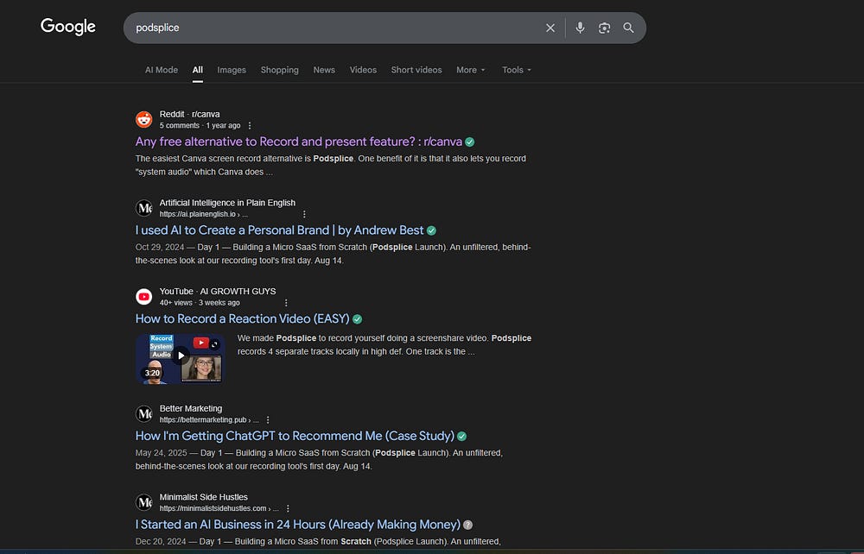
Task: Click the YouTube favicon
Action: pyautogui.click(x=143, y=297)
